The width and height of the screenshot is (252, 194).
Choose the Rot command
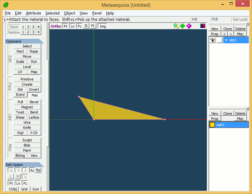pyautogui.click(x=34, y=62)
